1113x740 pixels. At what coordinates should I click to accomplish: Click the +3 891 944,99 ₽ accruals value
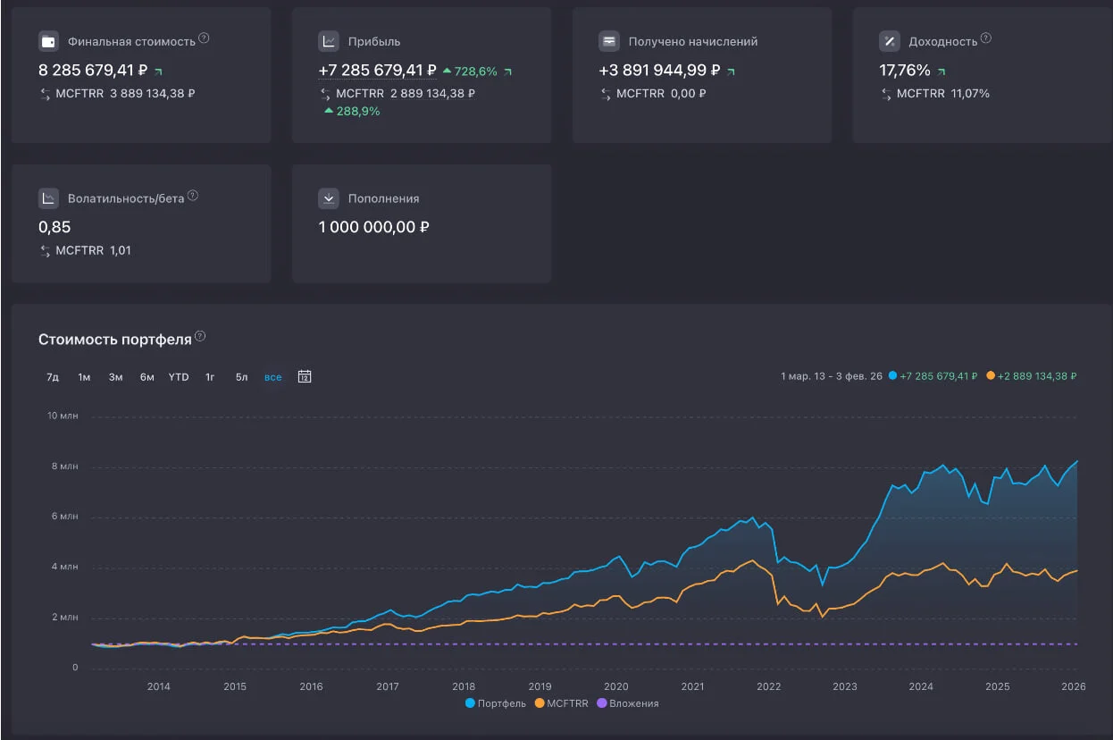pos(659,71)
